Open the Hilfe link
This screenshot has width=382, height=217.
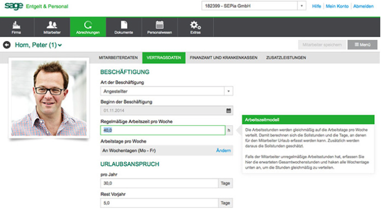coord(317,6)
